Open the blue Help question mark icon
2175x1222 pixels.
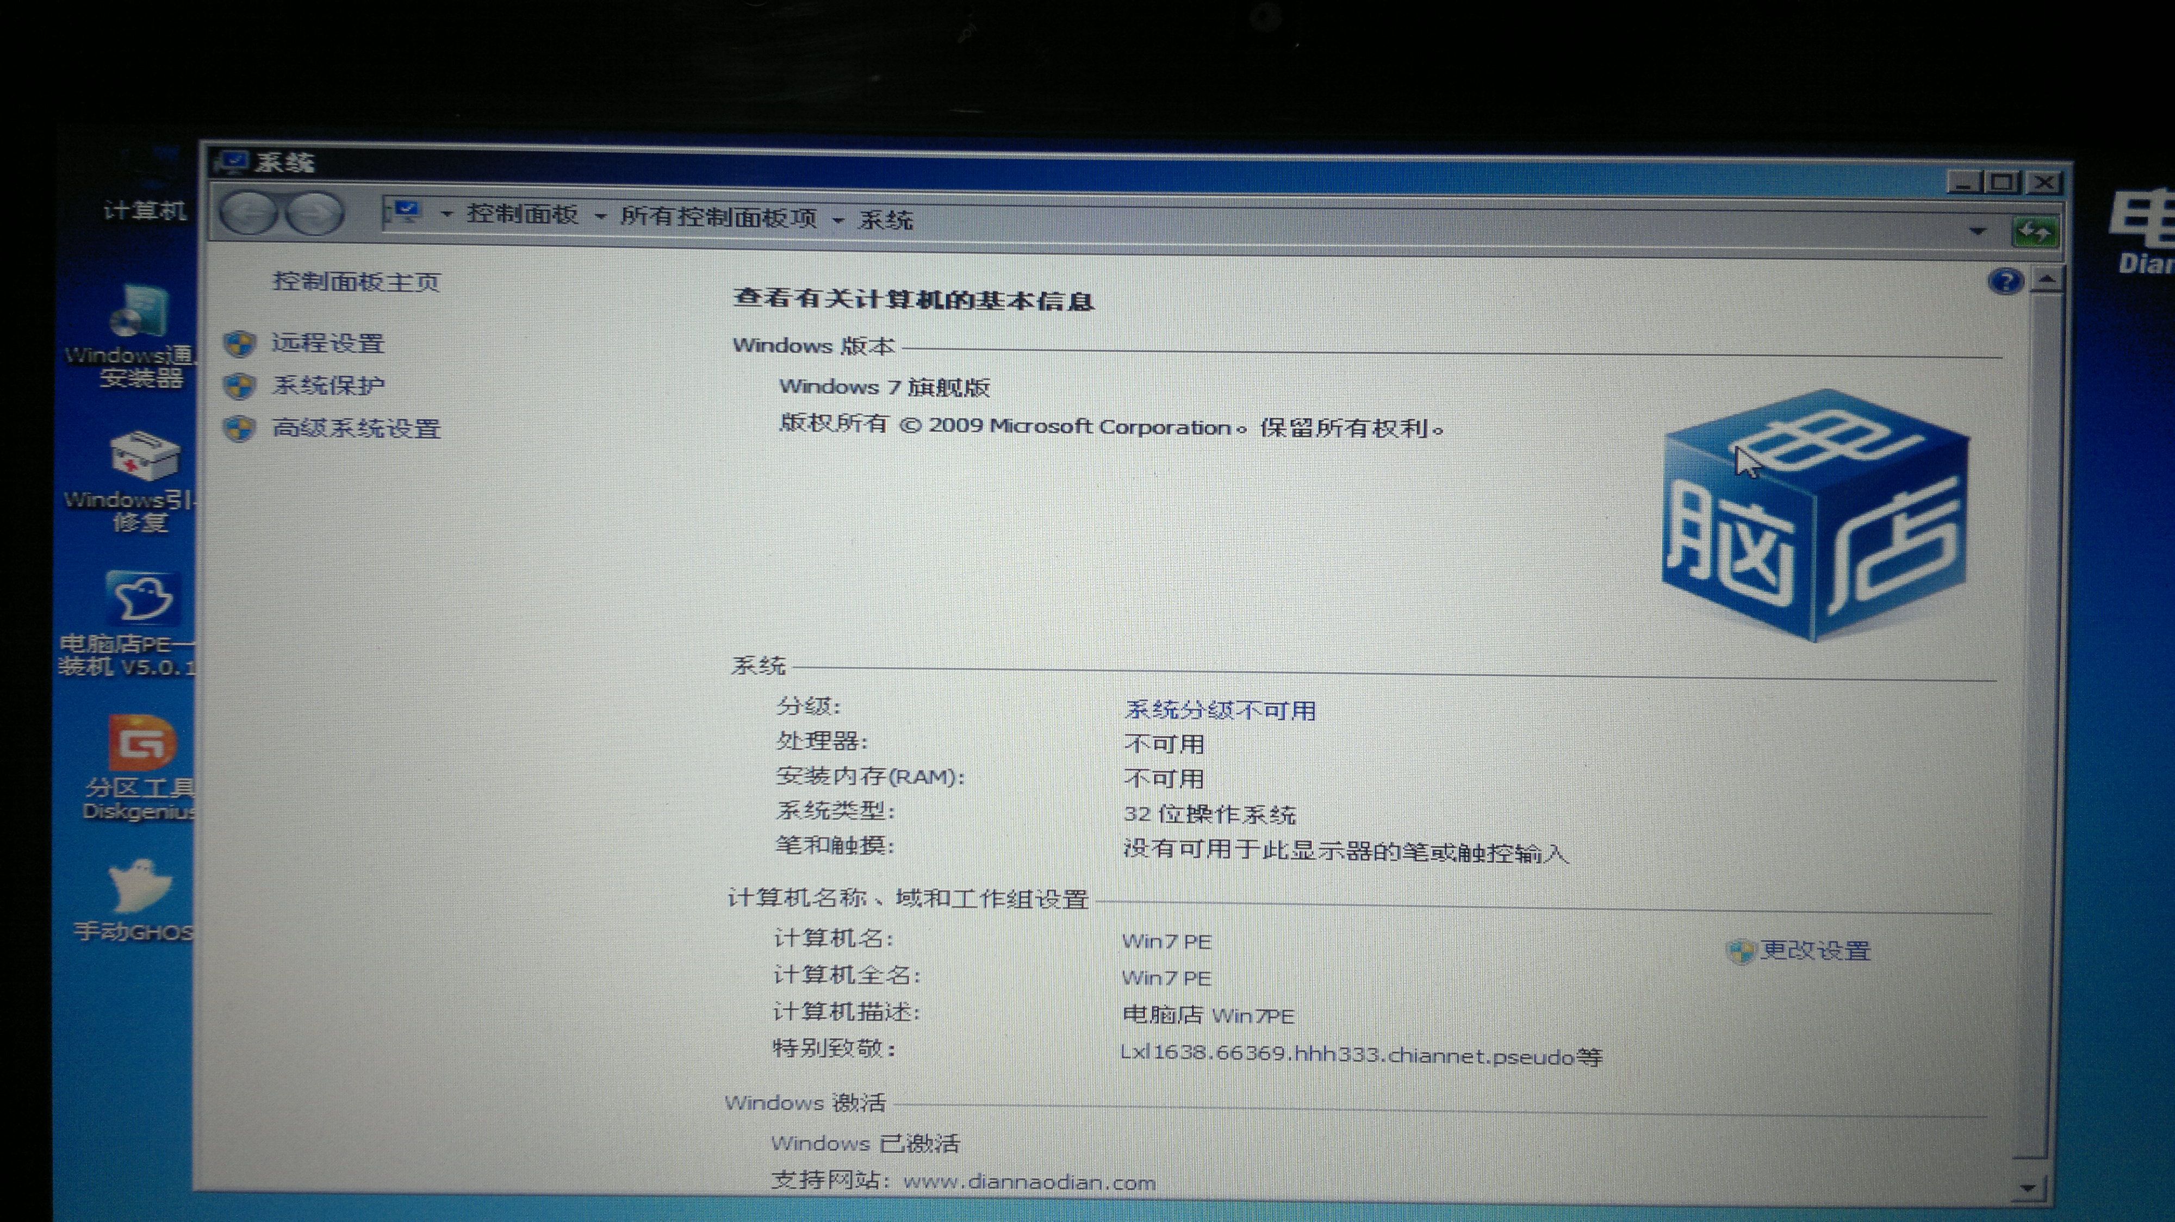pyautogui.click(x=2005, y=281)
